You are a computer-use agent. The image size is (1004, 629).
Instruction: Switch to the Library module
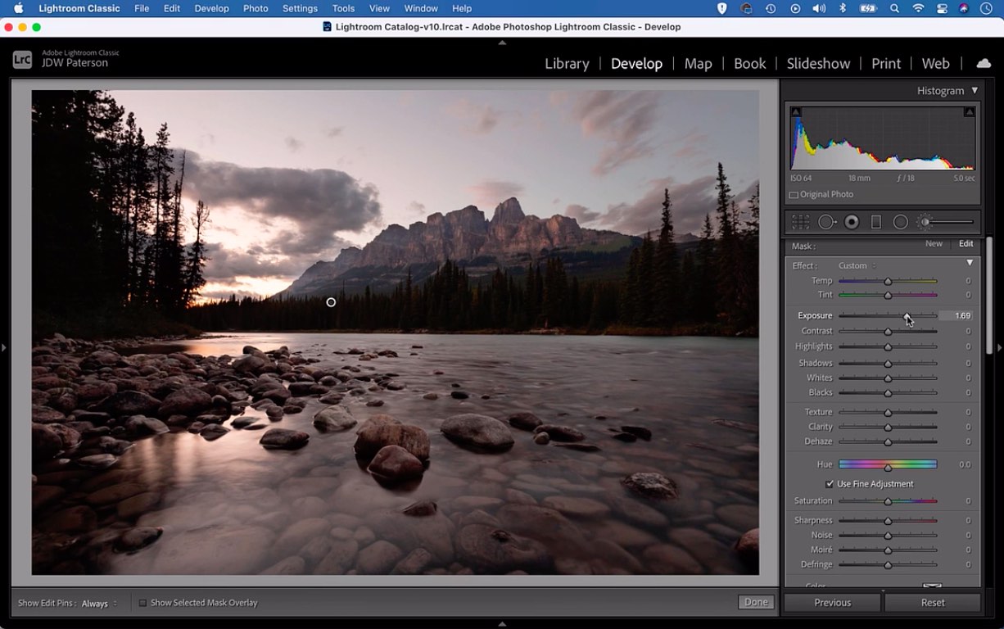(567, 63)
